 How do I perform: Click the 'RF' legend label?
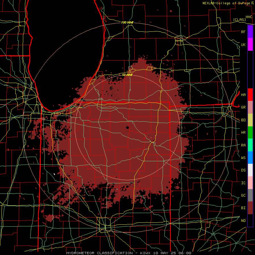(x=243, y=32)
